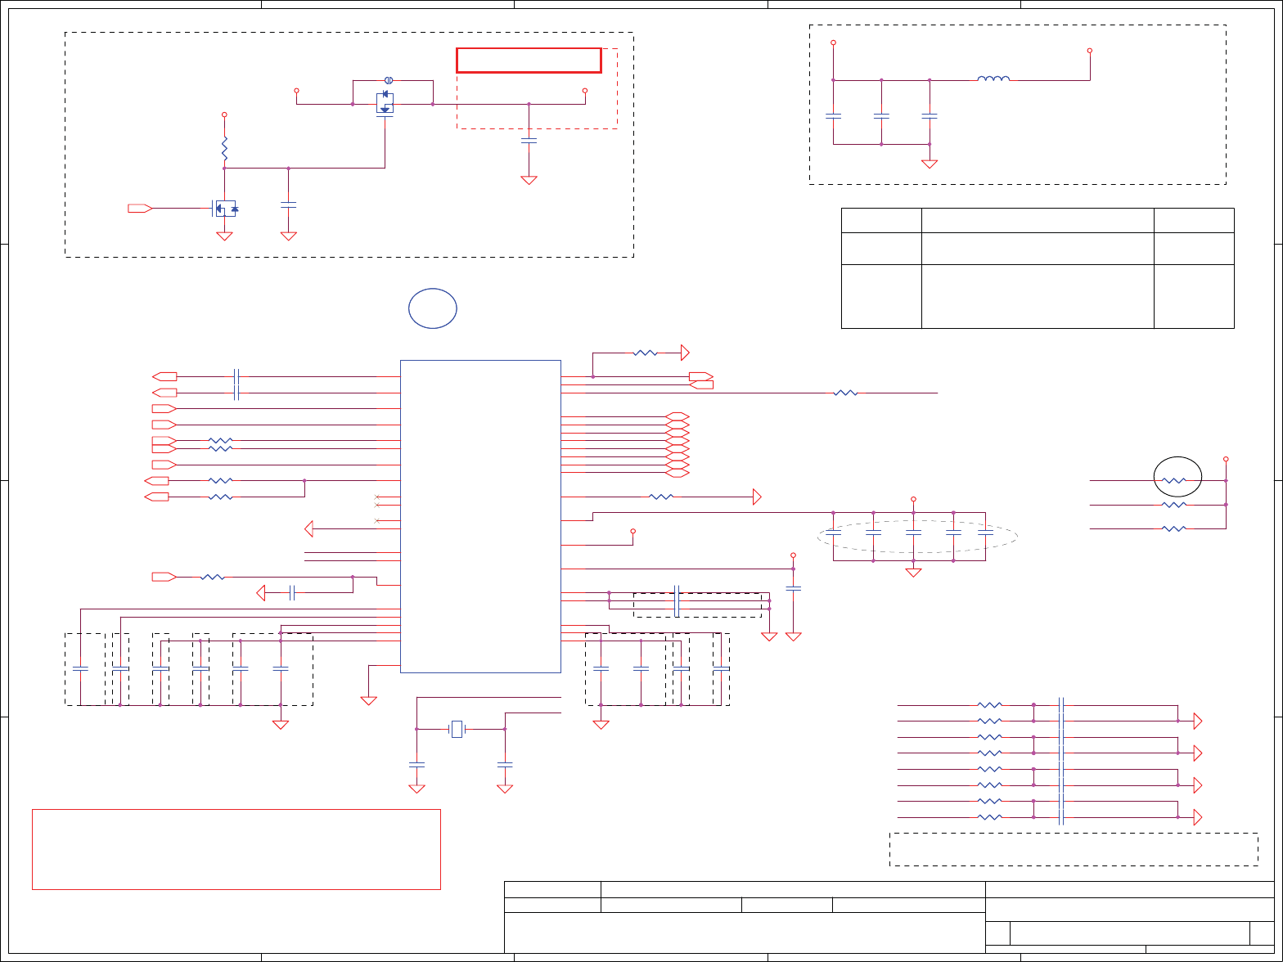This screenshot has width=1283, height=962.
Task: Click the bold red empty rectangle
Action: [x=529, y=61]
